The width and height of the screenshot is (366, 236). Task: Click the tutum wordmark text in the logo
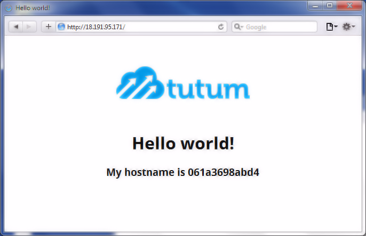pyautogui.click(x=208, y=89)
